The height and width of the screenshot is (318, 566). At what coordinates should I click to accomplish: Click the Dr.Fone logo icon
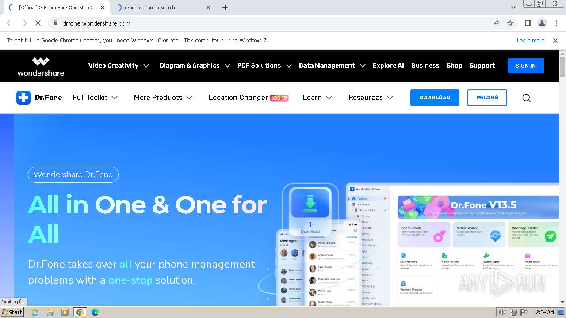[x=23, y=98]
